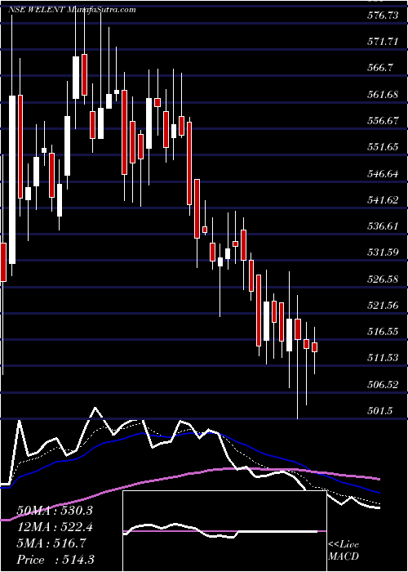Click the 50MA : 530.3 readout
The image size is (408, 572).
tap(55, 511)
